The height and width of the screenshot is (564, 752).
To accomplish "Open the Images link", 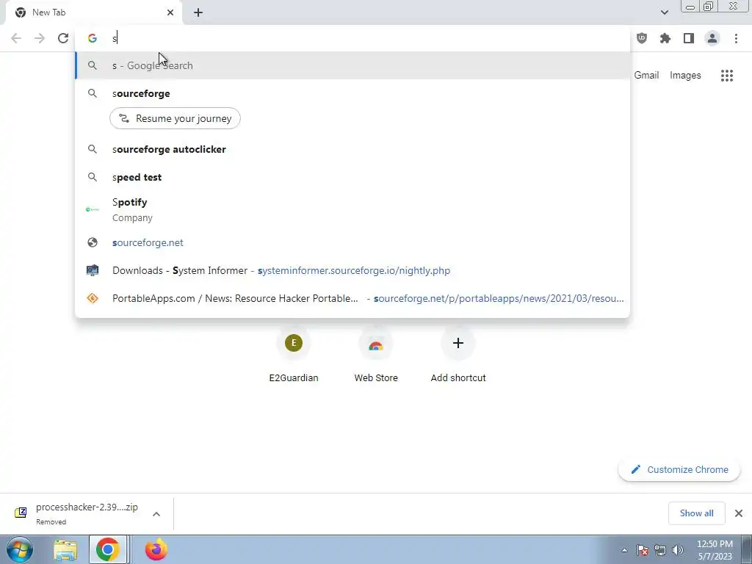I will [x=685, y=76].
